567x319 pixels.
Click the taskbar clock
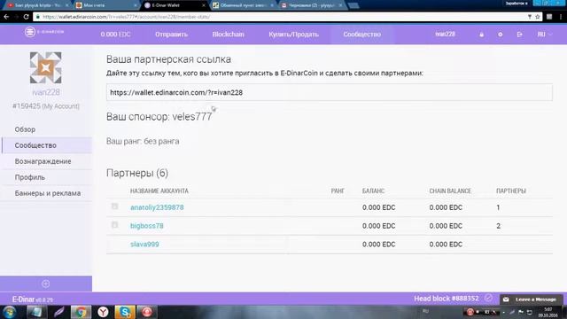click(x=548, y=312)
